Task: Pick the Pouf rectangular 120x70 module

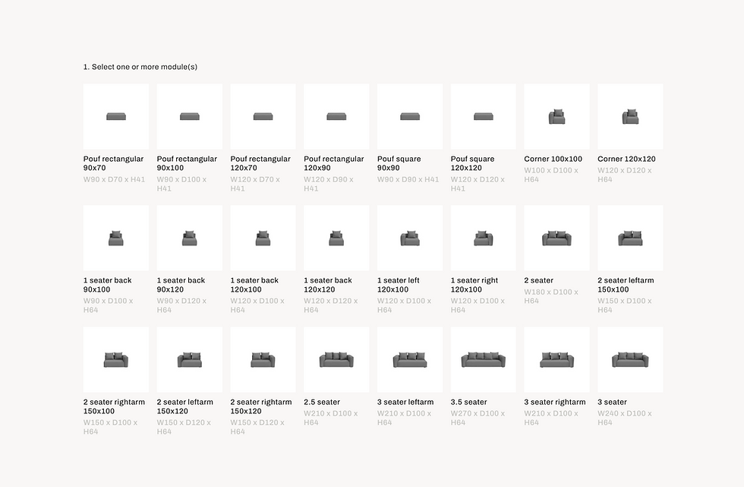Action: (x=263, y=117)
